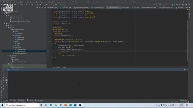The image size is (193, 108).
Task: Collapse the entity folder
Action: (12, 41)
